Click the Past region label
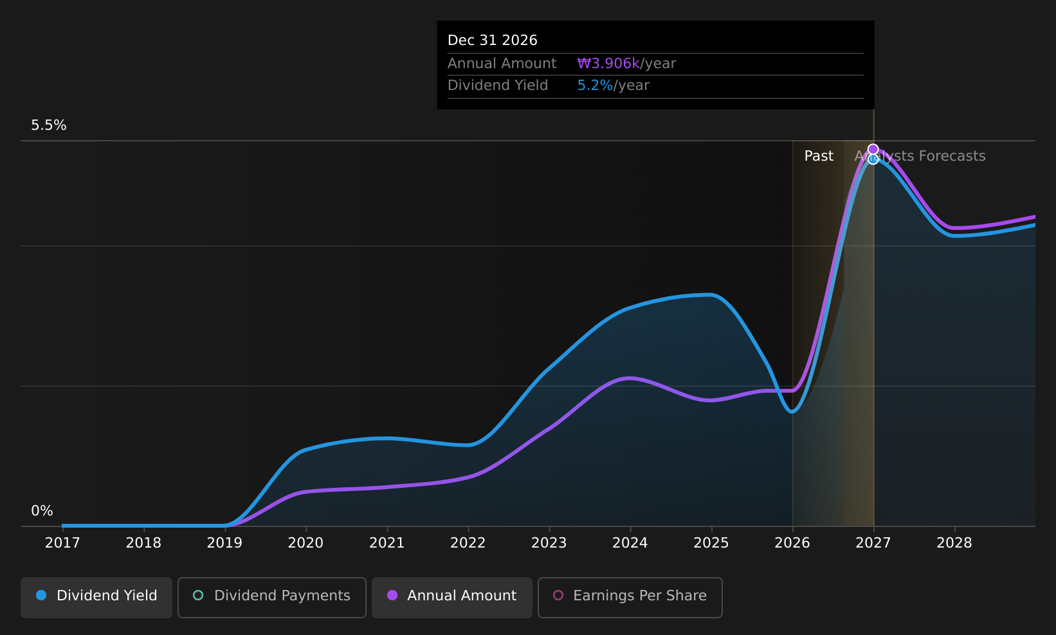Image resolution: width=1056 pixels, height=635 pixels. pos(819,156)
